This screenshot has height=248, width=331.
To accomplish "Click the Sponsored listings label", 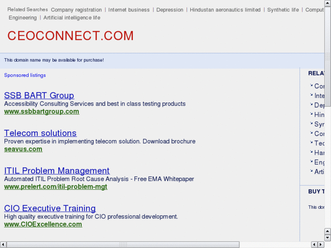I will click(x=25, y=75).
